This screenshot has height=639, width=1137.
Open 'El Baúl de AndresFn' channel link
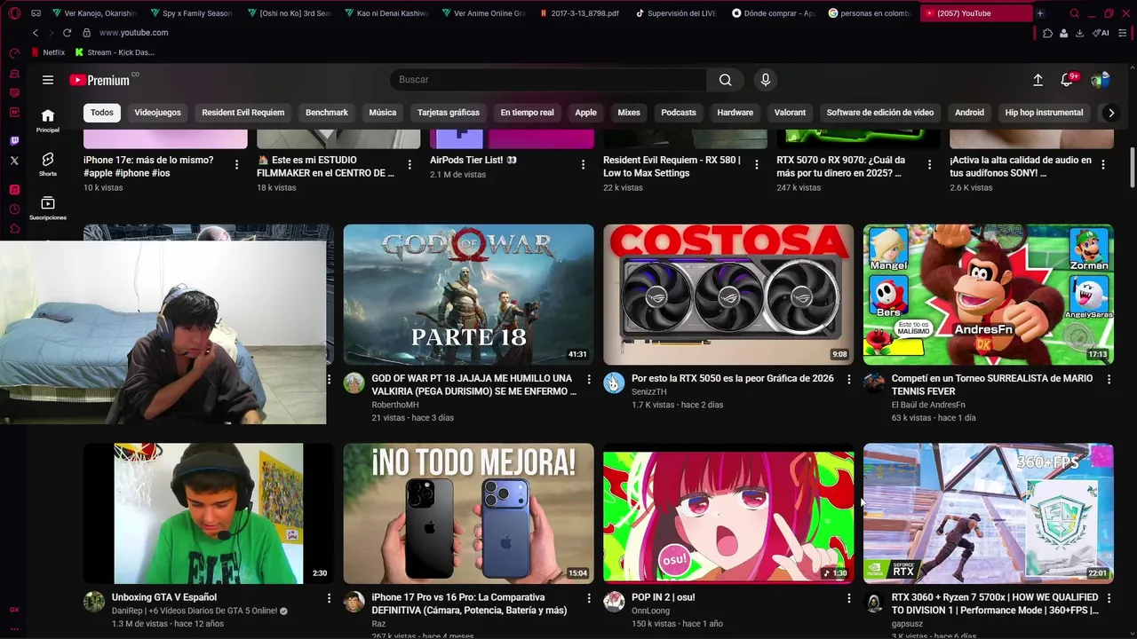(x=928, y=405)
